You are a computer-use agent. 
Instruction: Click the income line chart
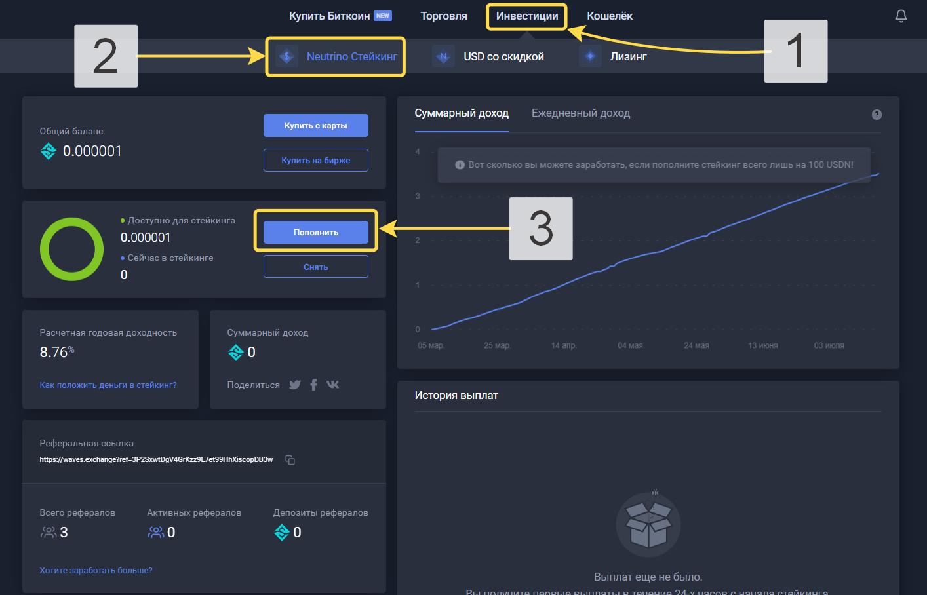pyautogui.click(x=655, y=252)
